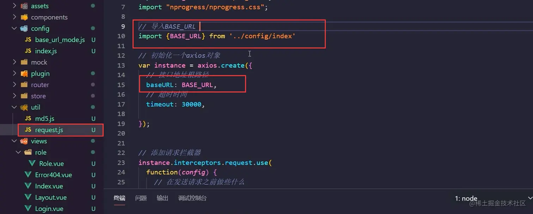533x214 pixels.
Task: Collapse the role folder chevron
Action: (18, 152)
